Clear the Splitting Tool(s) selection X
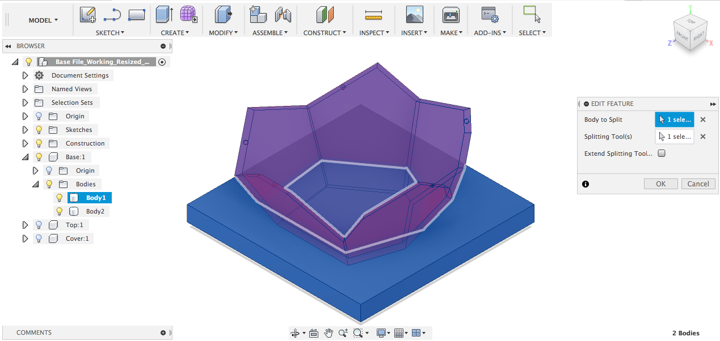The height and width of the screenshot is (341, 720). coord(703,137)
